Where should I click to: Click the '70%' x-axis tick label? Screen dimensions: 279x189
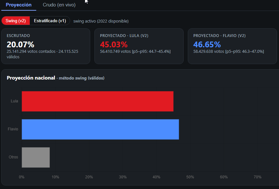[x=257, y=177]
